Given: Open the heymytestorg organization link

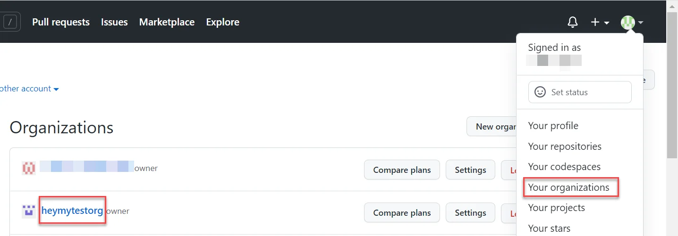Looking at the screenshot, I should (x=72, y=211).
